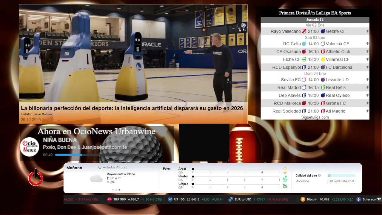This screenshot has width=382, height=215.
Task: Click the EUR to USD ticker entry
Action: pyautogui.click(x=258, y=199)
